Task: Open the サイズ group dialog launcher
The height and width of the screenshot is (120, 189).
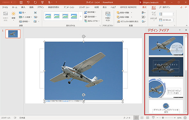Action: (x=174, y=26)
